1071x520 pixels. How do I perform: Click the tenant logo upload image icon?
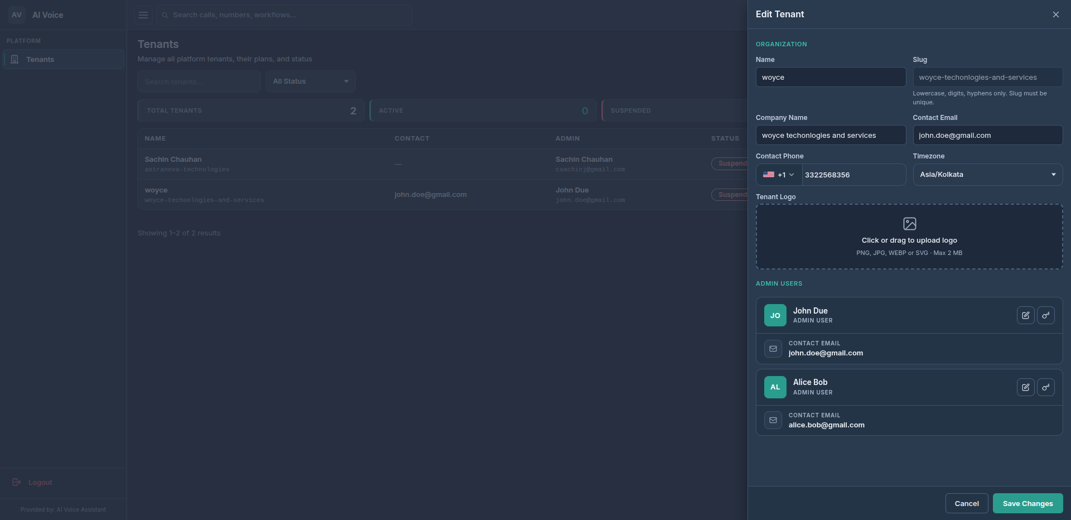pos(909,224)
